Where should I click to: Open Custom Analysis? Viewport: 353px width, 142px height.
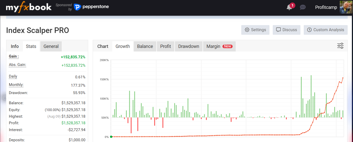[326, 30]
